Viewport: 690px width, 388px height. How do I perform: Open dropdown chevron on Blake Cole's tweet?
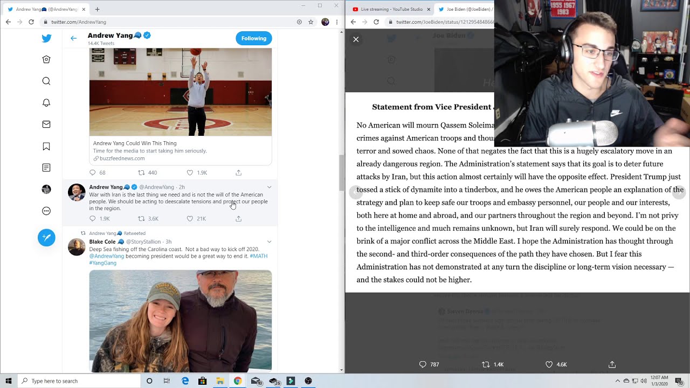coord(269,241)
